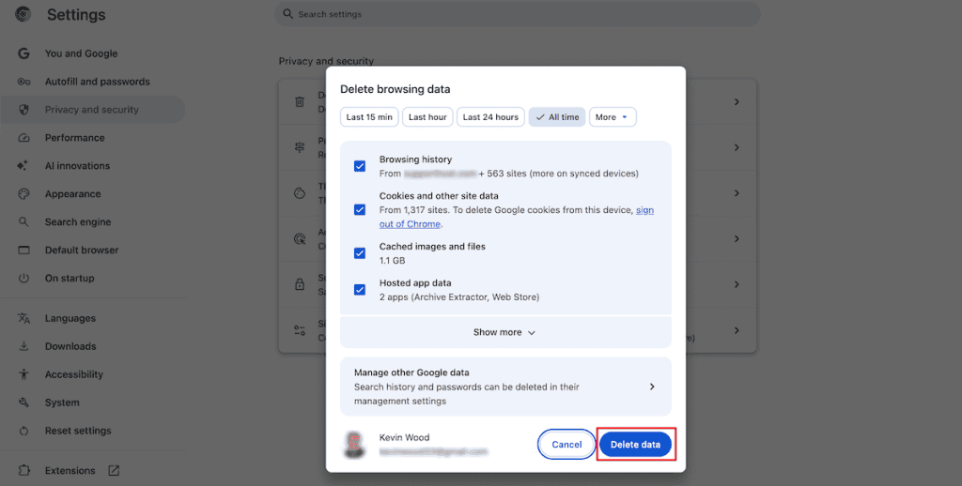This screenshot has height=486, width=962.
Task: Open the Extensions page link
Action: [93, 471]
